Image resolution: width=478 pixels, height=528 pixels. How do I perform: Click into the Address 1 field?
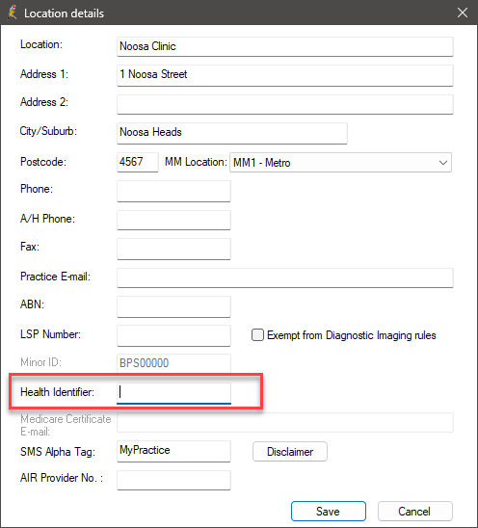click(x=285, y=75)
